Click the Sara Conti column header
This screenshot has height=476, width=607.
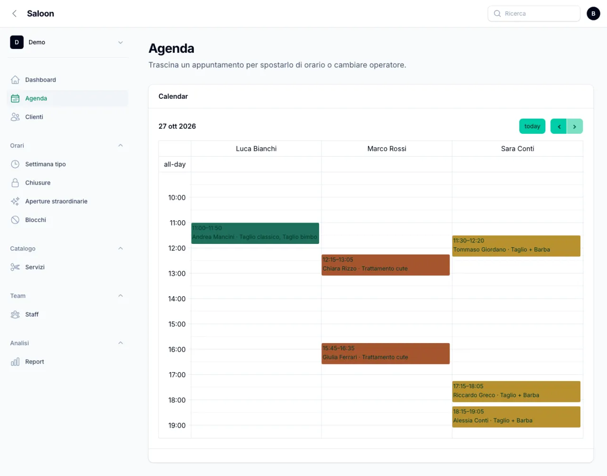pyautogui.click(x=517, y=149)
